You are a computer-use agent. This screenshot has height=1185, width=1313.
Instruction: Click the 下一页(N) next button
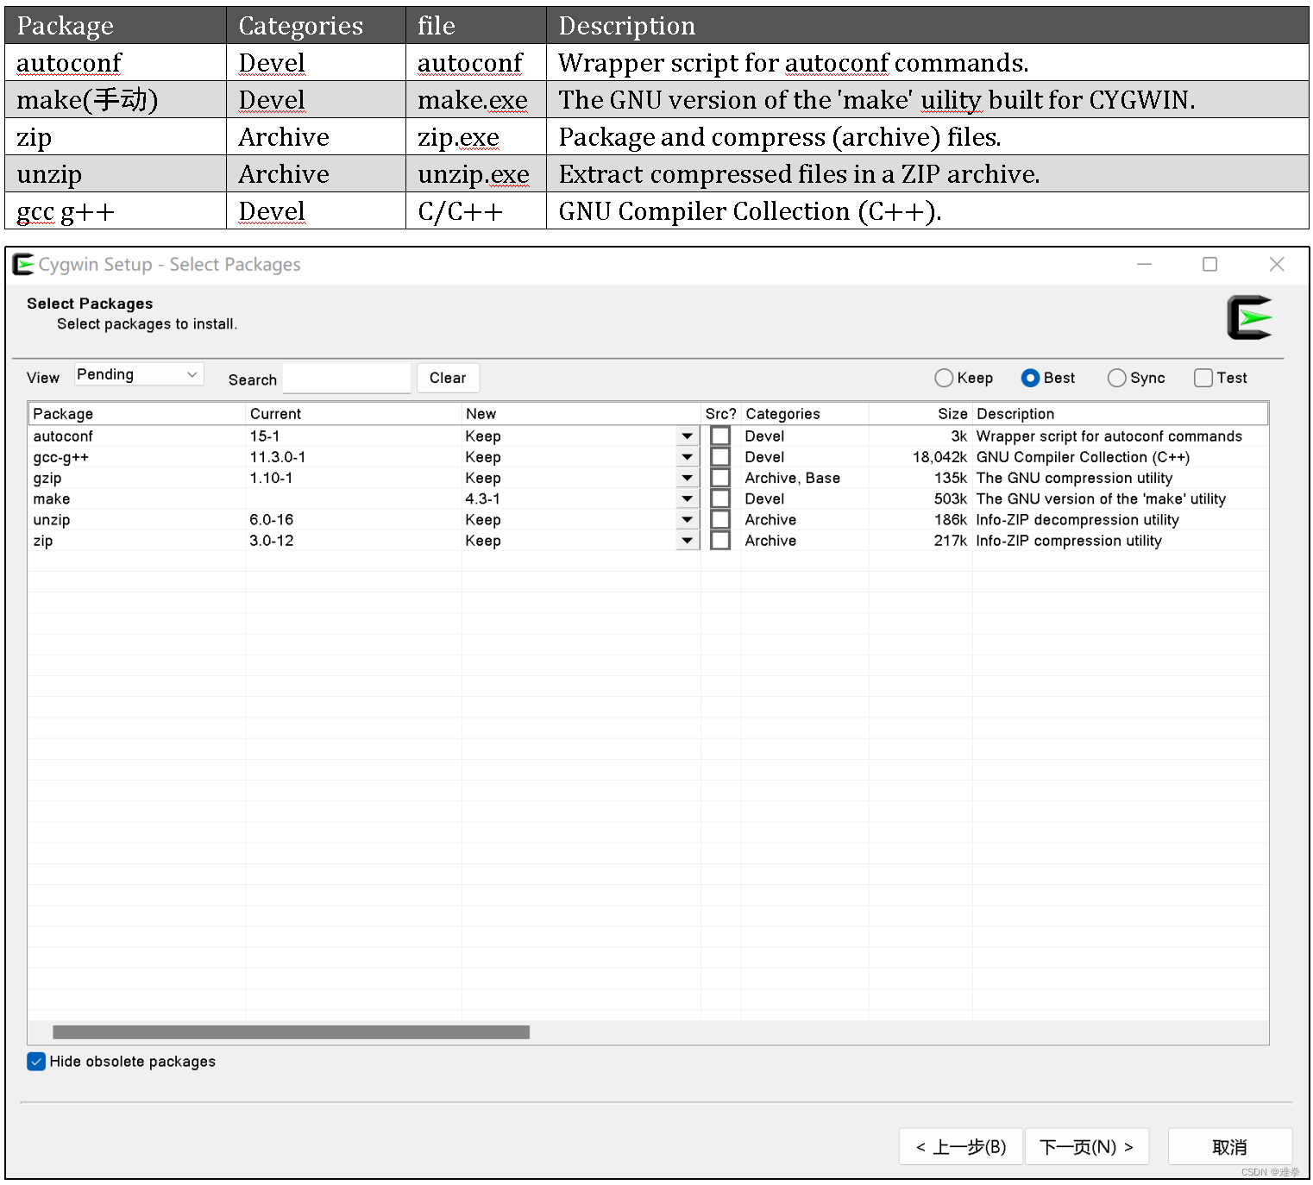click(1087, 1147)
